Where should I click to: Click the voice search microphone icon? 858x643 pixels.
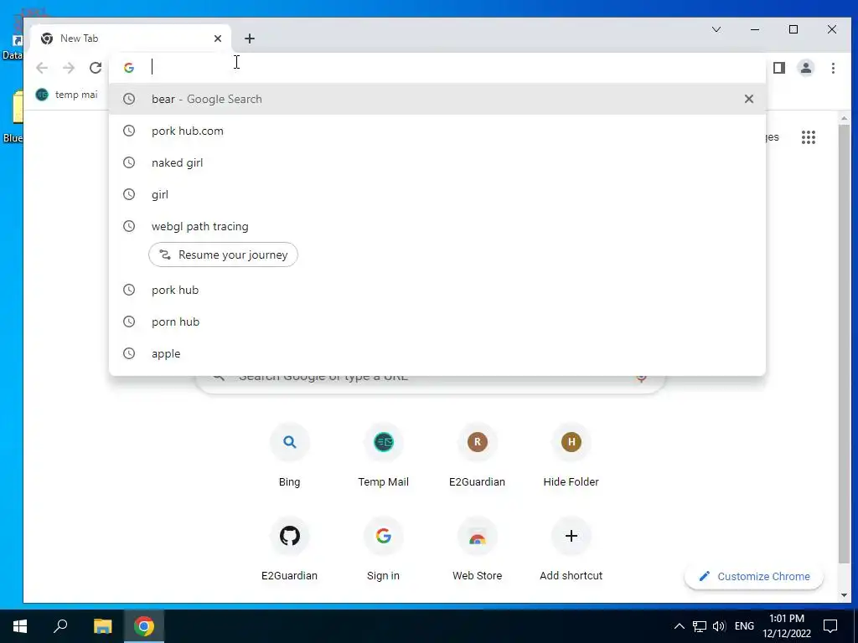[641, 378]
